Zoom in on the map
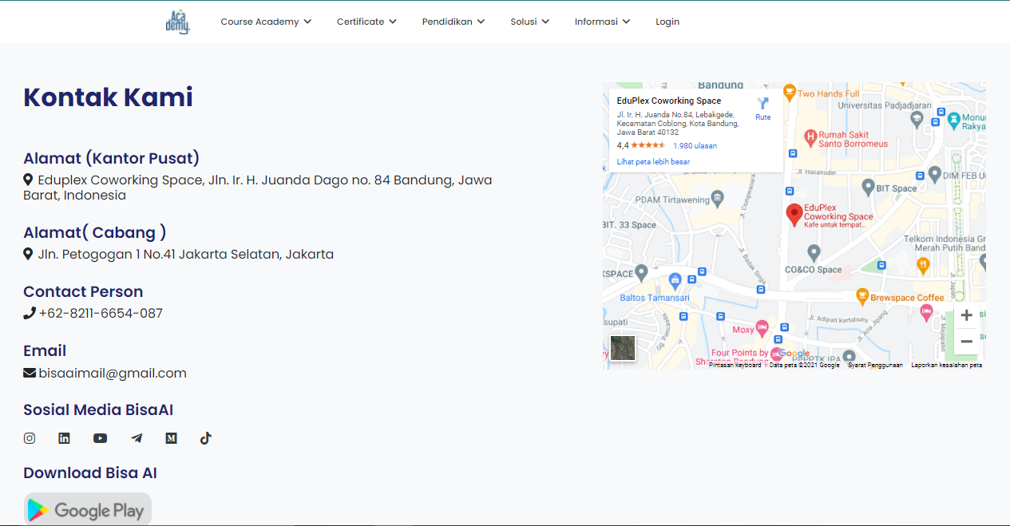The image size is (1010, 526). coord(966,315)
